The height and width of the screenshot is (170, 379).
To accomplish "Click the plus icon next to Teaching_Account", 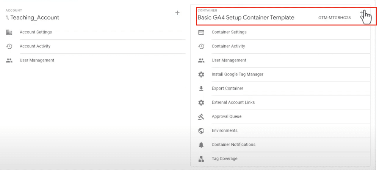I will [177, 13].
